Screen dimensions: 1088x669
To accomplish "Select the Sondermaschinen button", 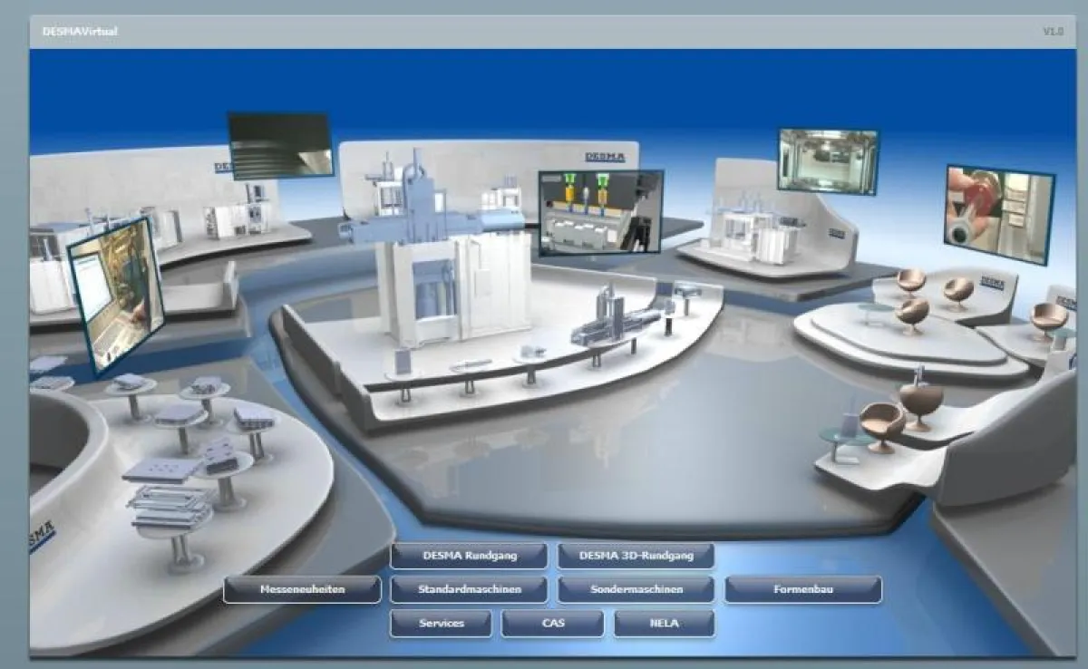I will (636, 589).
